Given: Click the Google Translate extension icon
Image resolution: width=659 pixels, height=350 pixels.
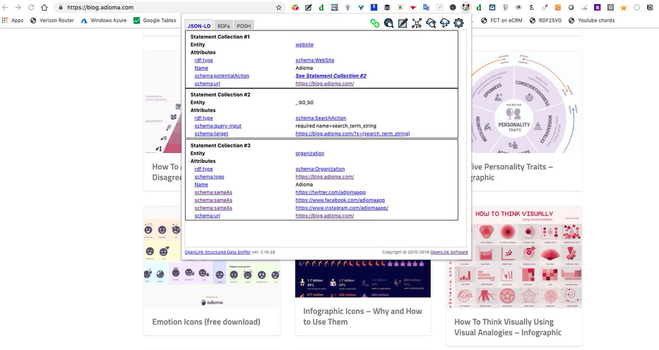Looking at the screenshot, I should (x=426, y=8).
